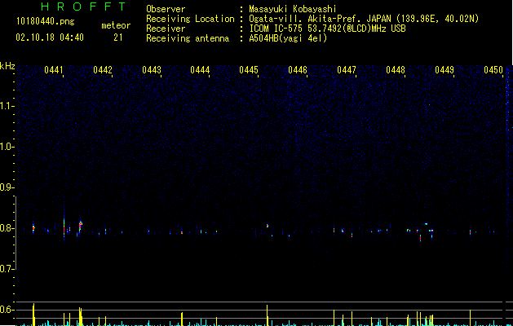Click the Receiving antenna label
This screenshot has width=513, height=326.
(x=188, y=38)
